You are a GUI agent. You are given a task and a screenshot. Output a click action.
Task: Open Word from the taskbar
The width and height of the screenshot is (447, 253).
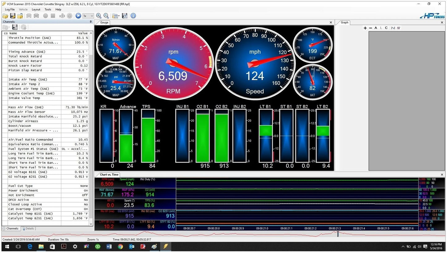click(x=109, y=246)
